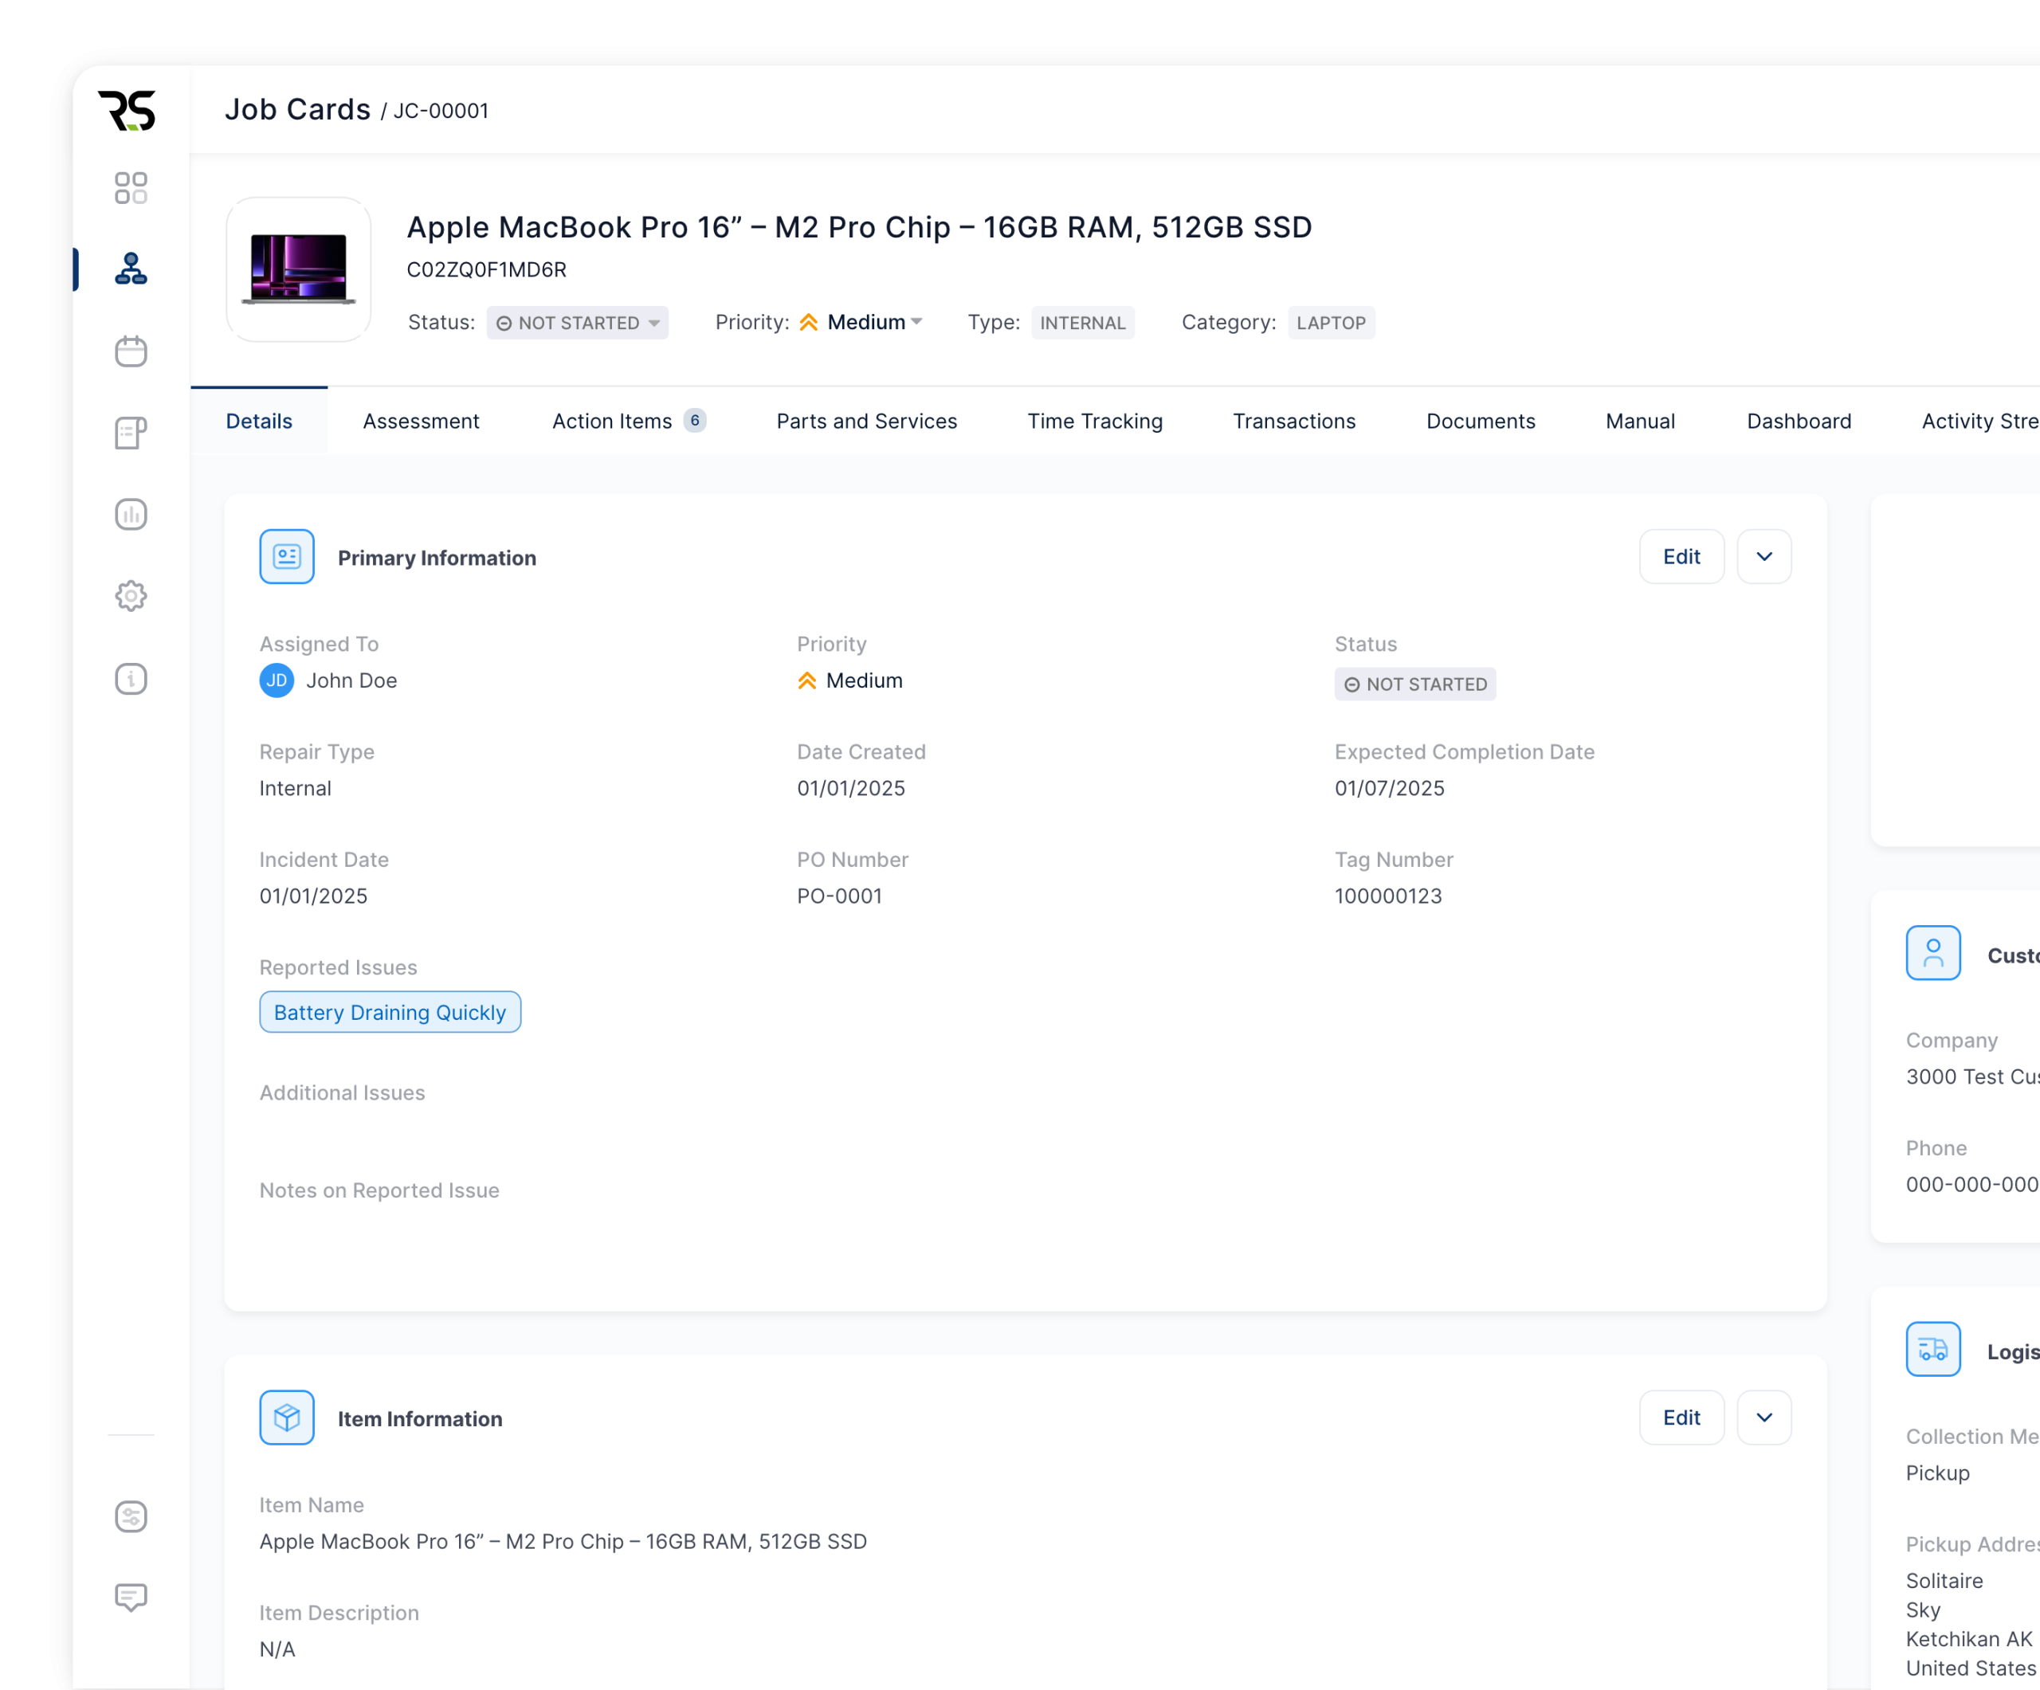This screenshot has height=1690, width=2040.
Task: Open the Time Tracking tab
Action: pyautogui.click(x=1095, y=421)
